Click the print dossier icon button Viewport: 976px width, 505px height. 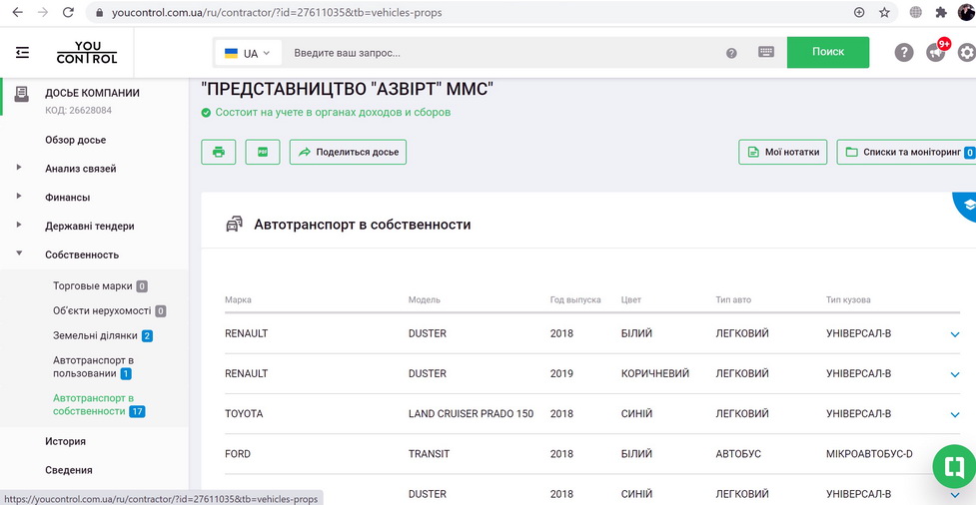click(219, 152)
